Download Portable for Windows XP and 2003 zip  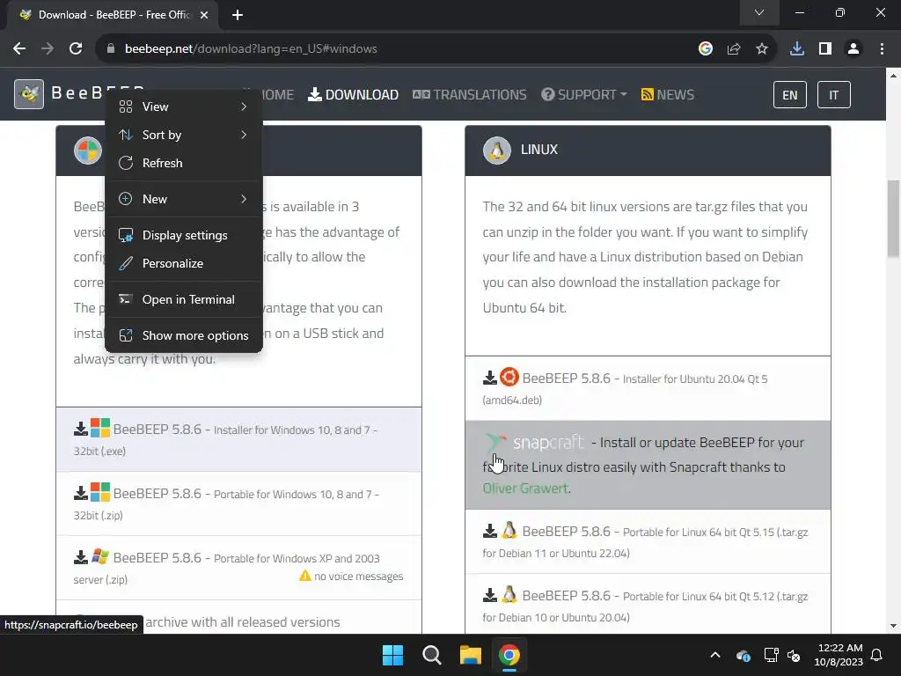[238, 568]
